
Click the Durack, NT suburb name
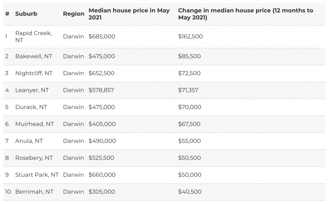(x=31, y=107)
